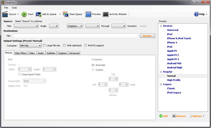Open the end chapter dropdown after through
The image size is (211, 128).
pyautogui.click(x=118, y=26)
